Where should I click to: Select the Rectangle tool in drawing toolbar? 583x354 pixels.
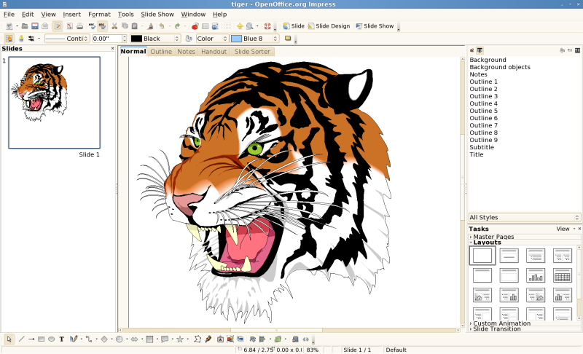pyautogui.click(x=42, y=339)
